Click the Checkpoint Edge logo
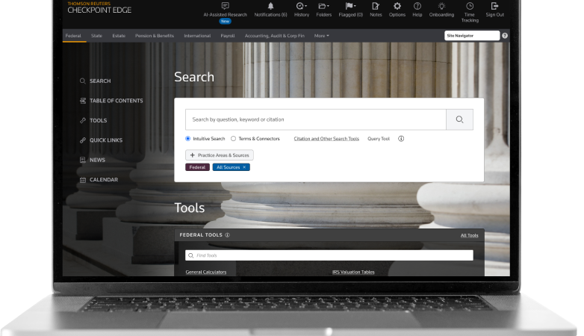 99,7
